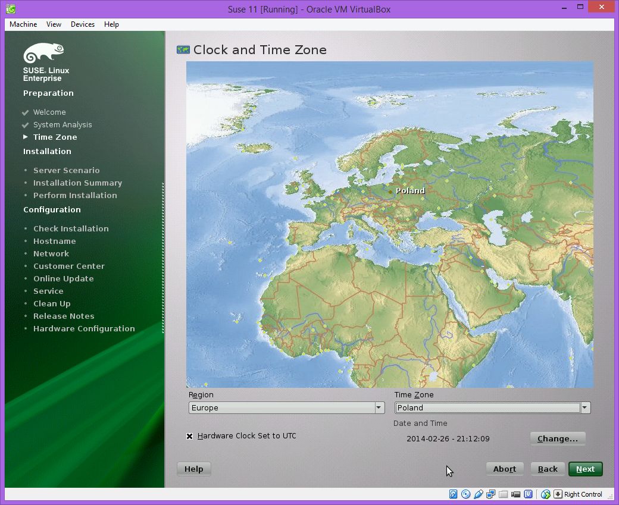The height and width of the screenshot is (505, 619).
Task: Click Iceland on the world map
Action: pos(254,148)
